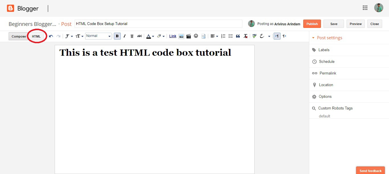Click the Options gear icon
The image size is (389, 174).
(x=314, y=97)
